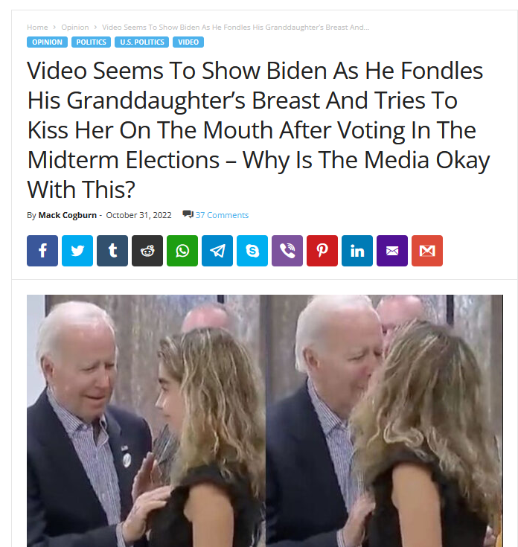Share article via WhatsApp
This screenshot has height=547, width=518.
[182, 251]
